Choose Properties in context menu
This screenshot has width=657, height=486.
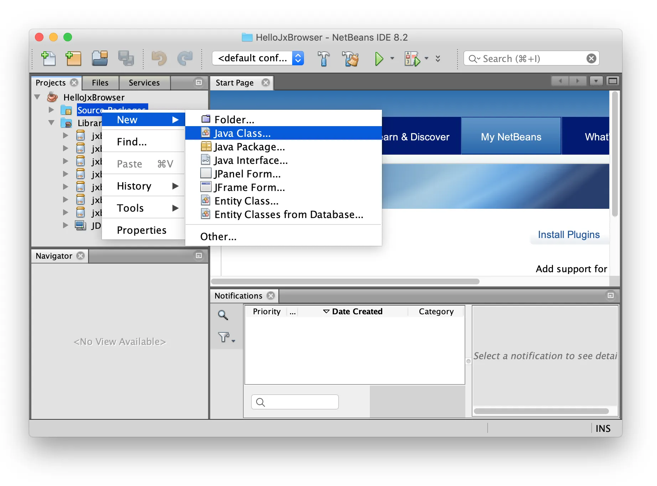144,230
